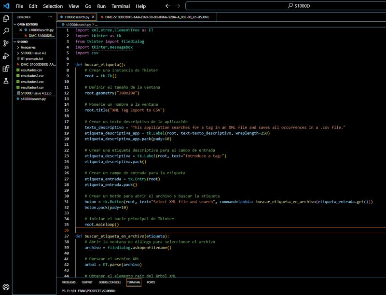Open the Extensions view

6,69
